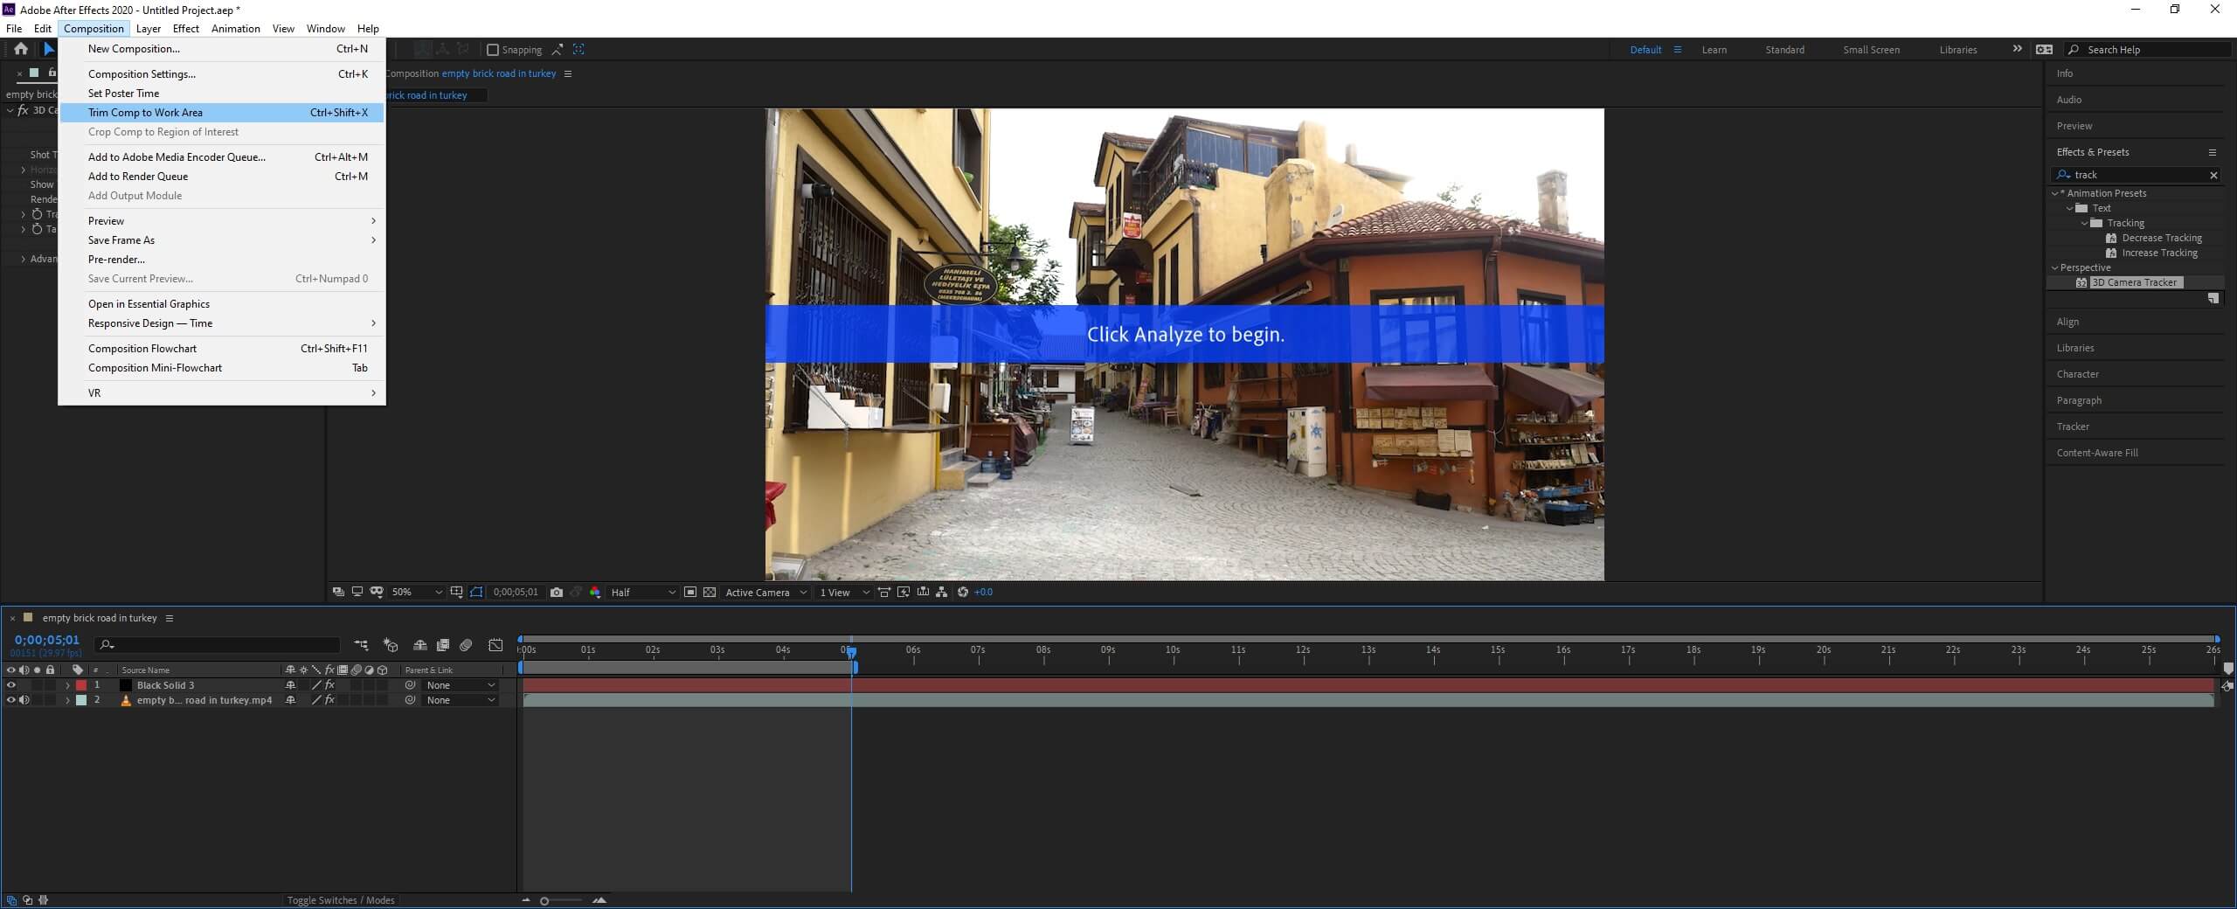Open the Graph Editor in timeline

click(x=495, y=645)
